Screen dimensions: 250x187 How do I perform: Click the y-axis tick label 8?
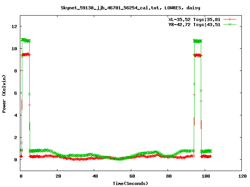(16, 71)
